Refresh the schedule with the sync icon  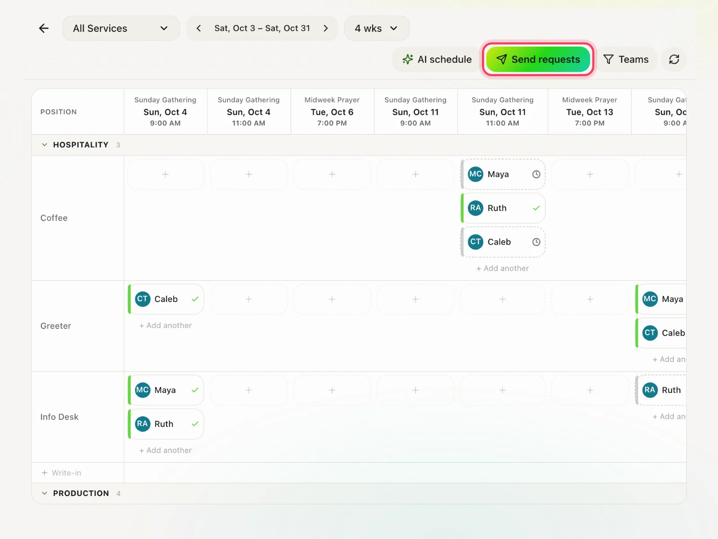coord(674,59)
